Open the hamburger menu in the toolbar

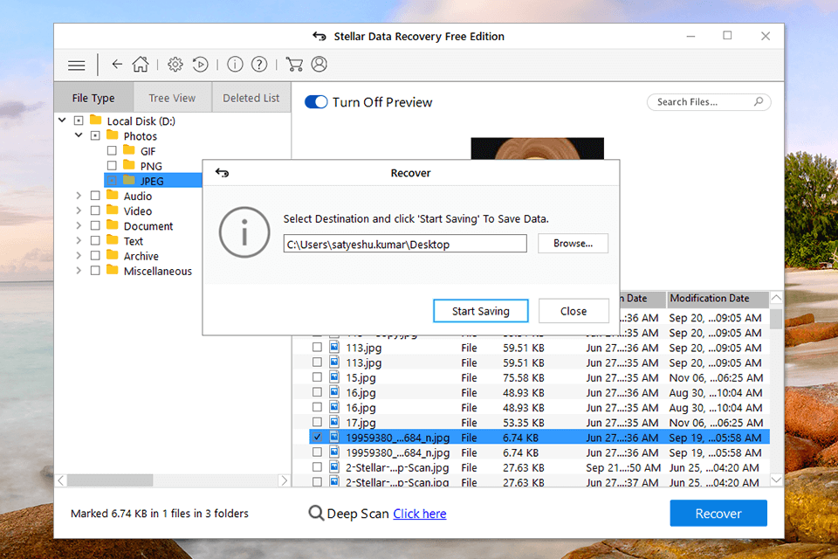[77, 65]
